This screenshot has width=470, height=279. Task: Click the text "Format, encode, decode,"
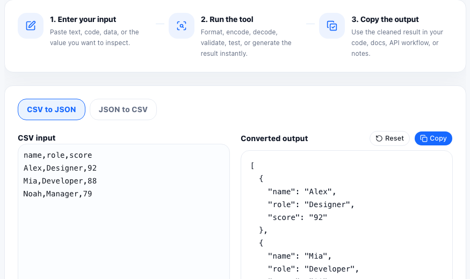click(x=239, y=32)
